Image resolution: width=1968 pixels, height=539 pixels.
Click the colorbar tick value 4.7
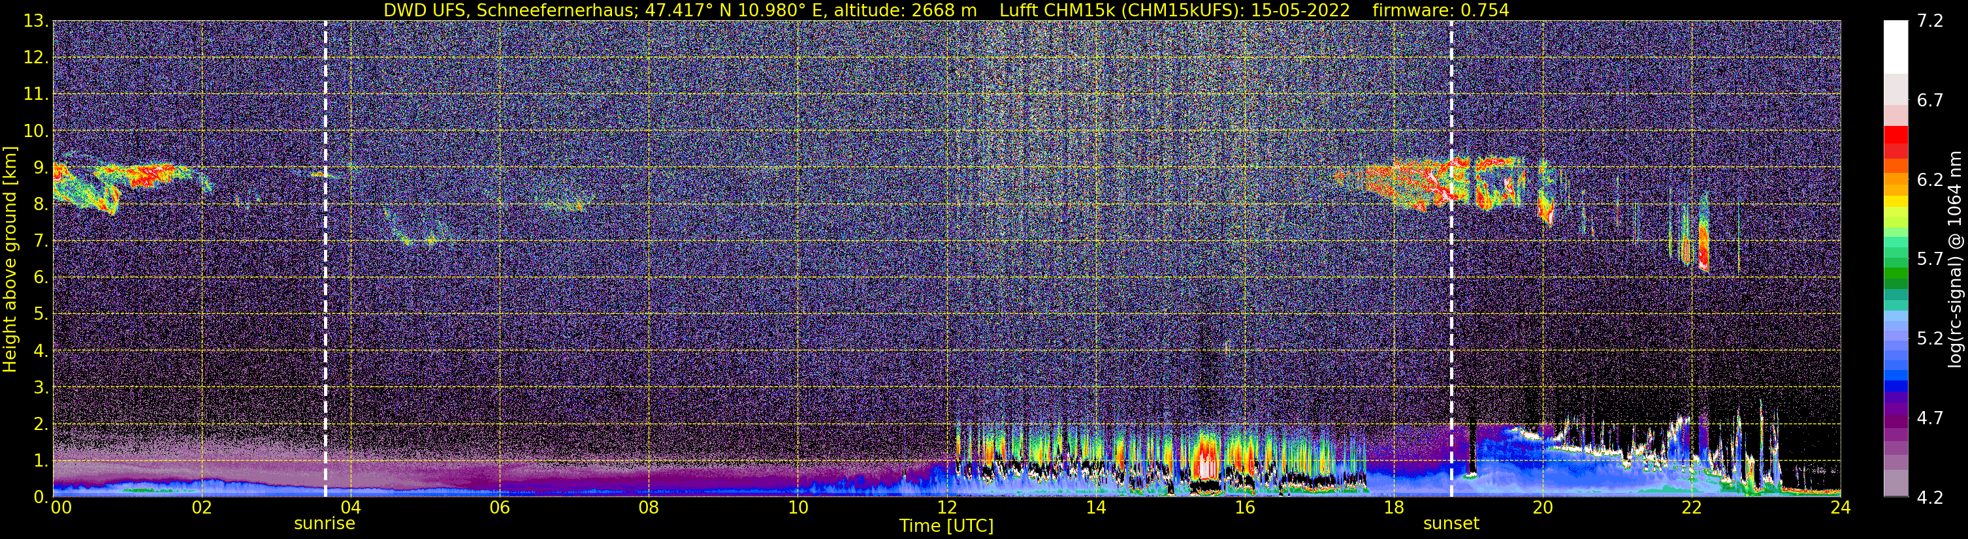1930,418
